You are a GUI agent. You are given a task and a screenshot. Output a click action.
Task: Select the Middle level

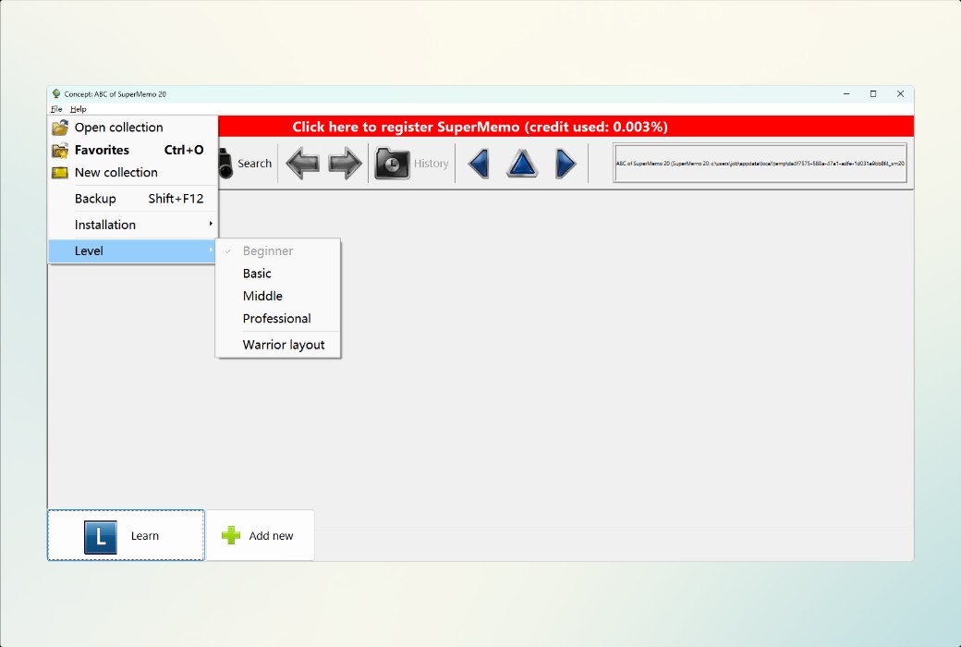point(262,296)
